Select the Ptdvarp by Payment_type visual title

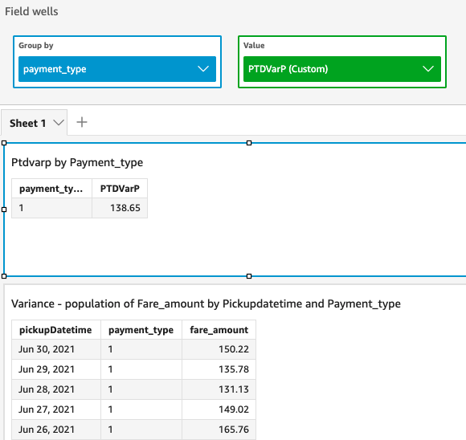(x=77, y=162)
